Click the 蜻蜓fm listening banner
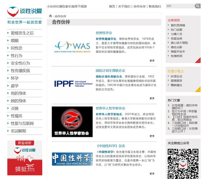The image size is (211, 179). 25,158
